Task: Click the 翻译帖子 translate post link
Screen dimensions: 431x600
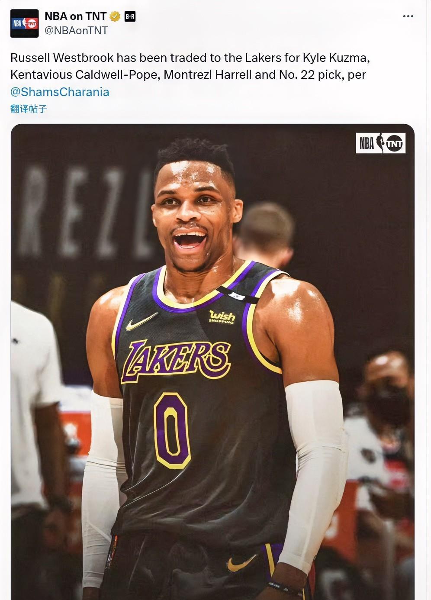Action: 29,109
